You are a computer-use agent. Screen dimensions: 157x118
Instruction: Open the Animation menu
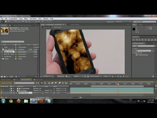click(33, 19)
